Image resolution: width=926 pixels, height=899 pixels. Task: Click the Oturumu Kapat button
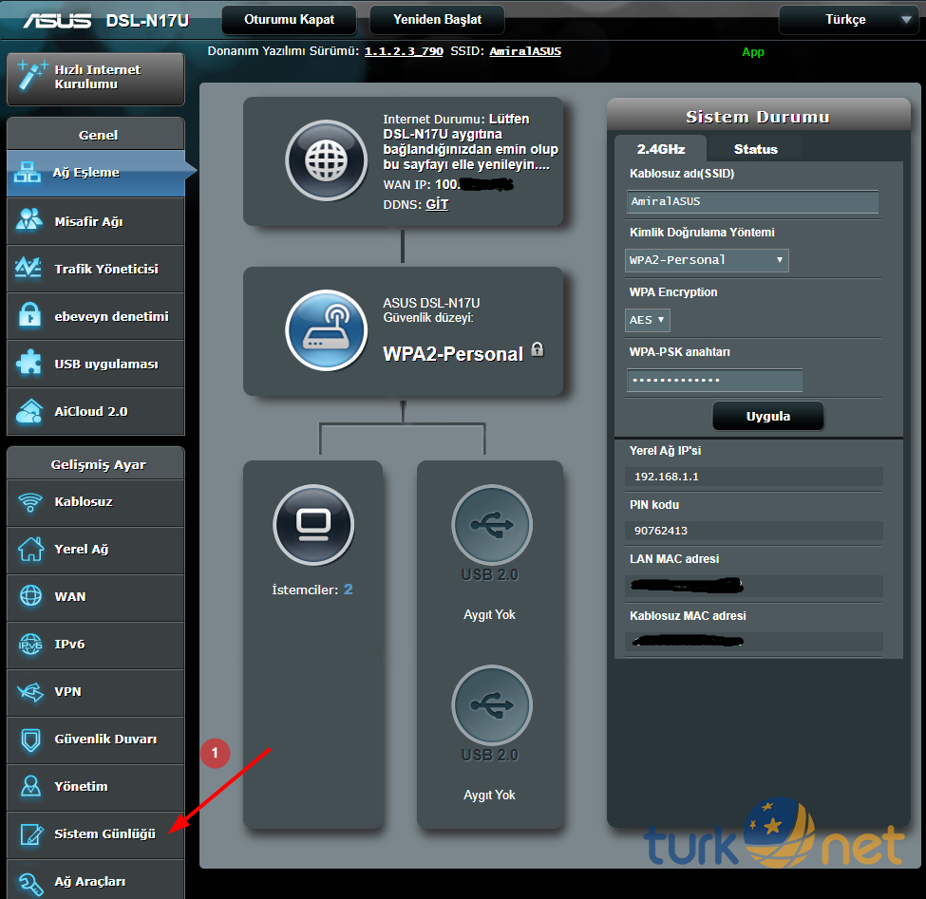(289, 20)
